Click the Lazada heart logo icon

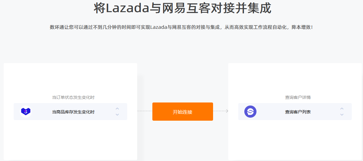click(x=26, y=112)
